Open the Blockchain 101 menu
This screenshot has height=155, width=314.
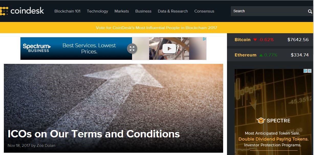click(x=67, y=11)
